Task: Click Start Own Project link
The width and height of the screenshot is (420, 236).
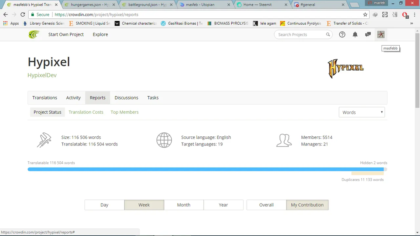Action: pyautogui.click(x=66, y=34)
